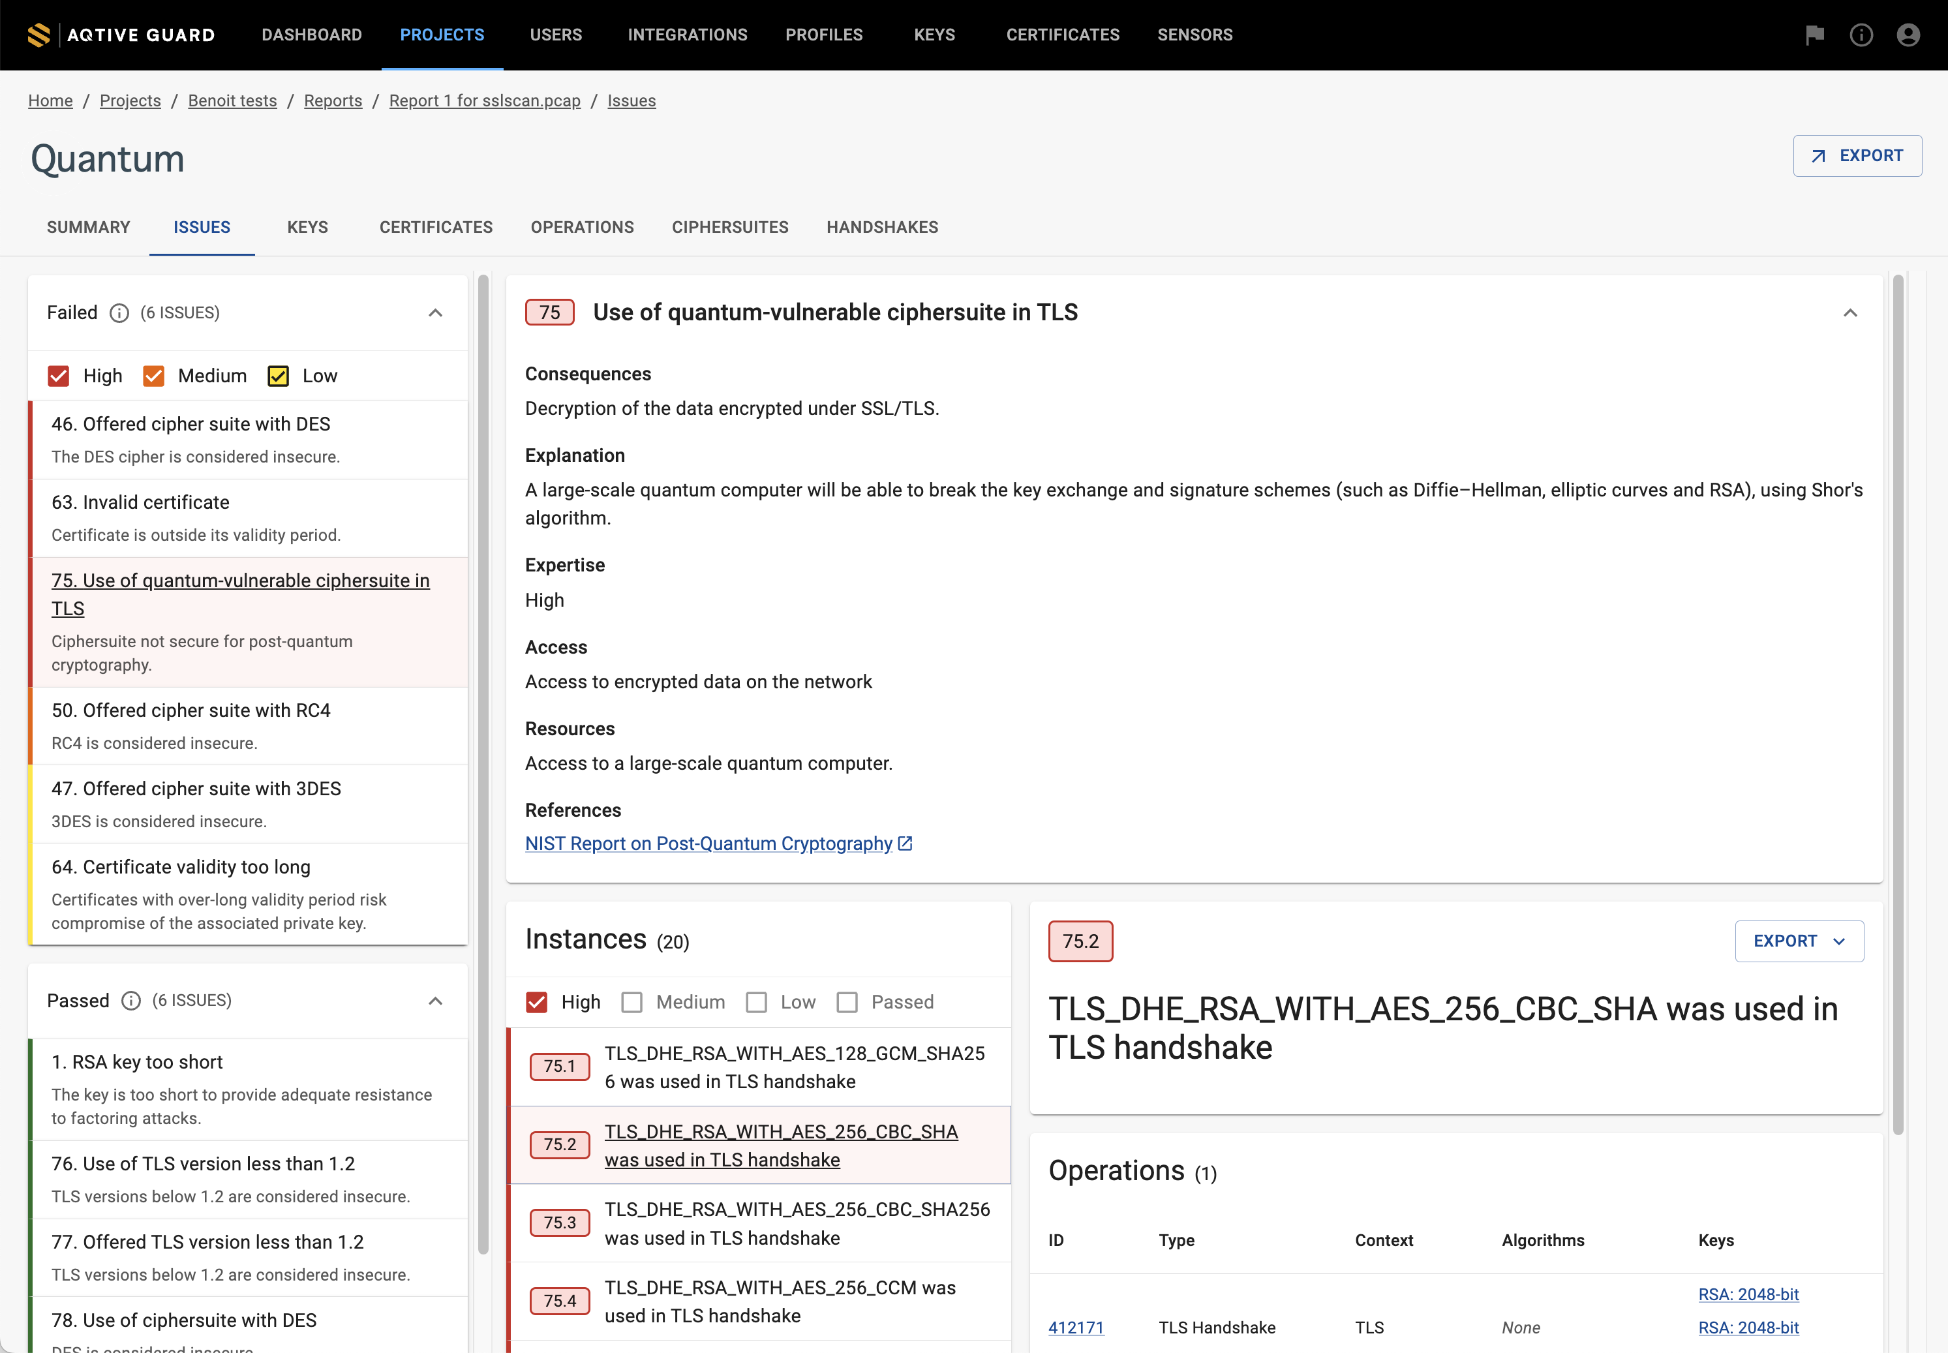The image size is (1948, 1353).
Task: Open the CERTIFICATES top navigation menu
Action: (x=1062, y=35)
